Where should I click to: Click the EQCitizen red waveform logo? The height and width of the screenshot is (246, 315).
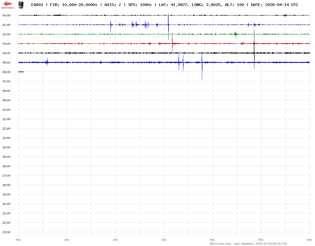(x=8, y=4)
